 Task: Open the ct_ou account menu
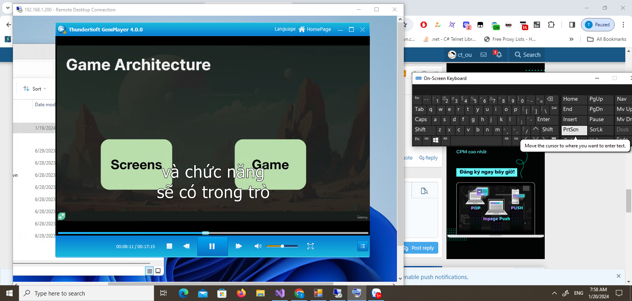[x=460, y=55]
